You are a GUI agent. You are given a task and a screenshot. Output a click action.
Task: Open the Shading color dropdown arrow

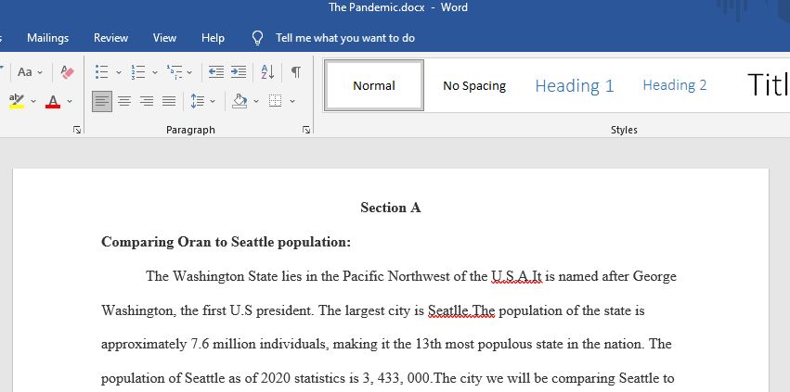click(256, 102)
